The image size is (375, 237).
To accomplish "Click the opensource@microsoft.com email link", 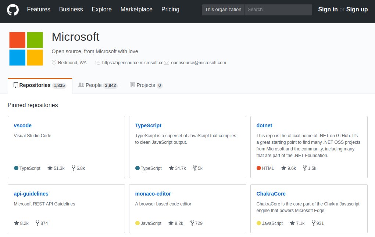I will tap(199, 62).
